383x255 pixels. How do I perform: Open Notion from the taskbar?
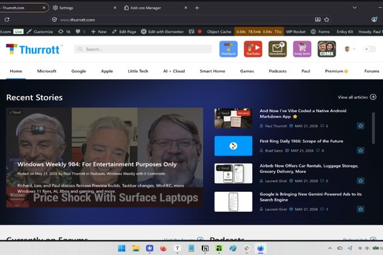pyautogui.click(x=205, y=249)
